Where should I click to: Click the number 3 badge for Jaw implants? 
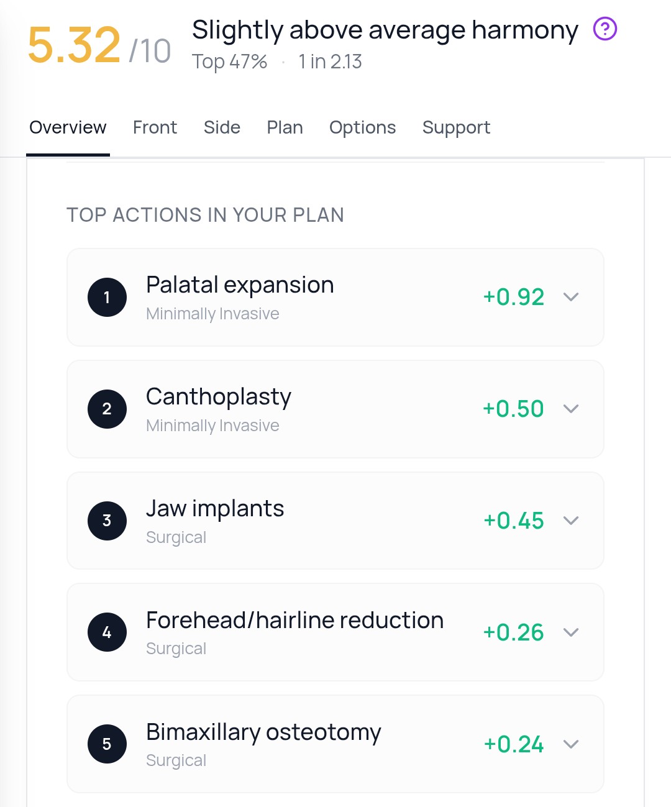(x=107, y=521)
